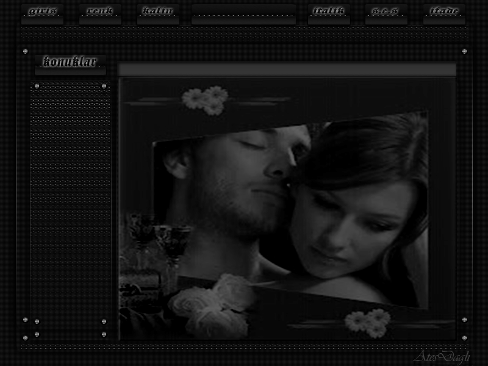Viewport: 488px width, 366px height.
Task: Click the blank wide bar in top toolbar
Action: (x=243, y=12)
